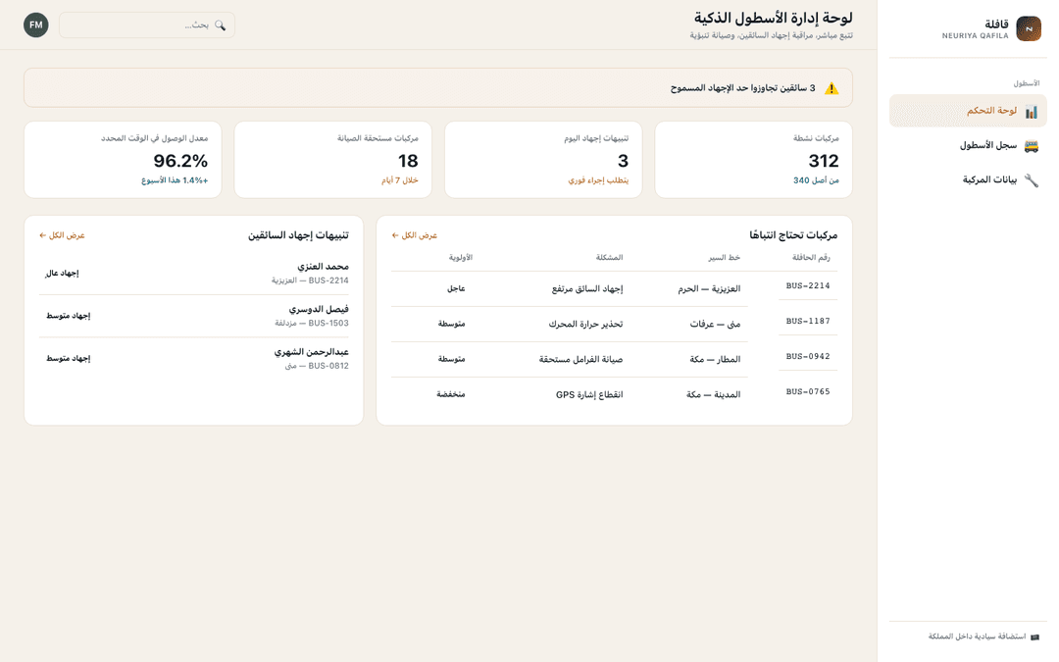Click the fatigue limit alert banner text
This screenshot has height=662, width=1059.
(x=742, y=88)
